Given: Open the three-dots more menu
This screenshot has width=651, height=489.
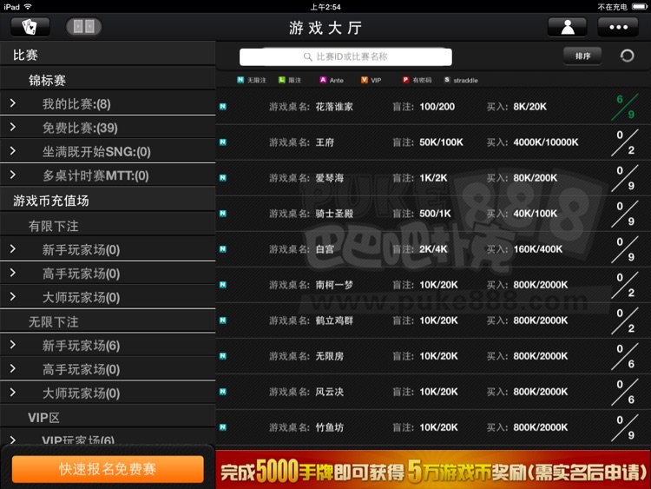Looking at the screenshot, I should point(618,27).
